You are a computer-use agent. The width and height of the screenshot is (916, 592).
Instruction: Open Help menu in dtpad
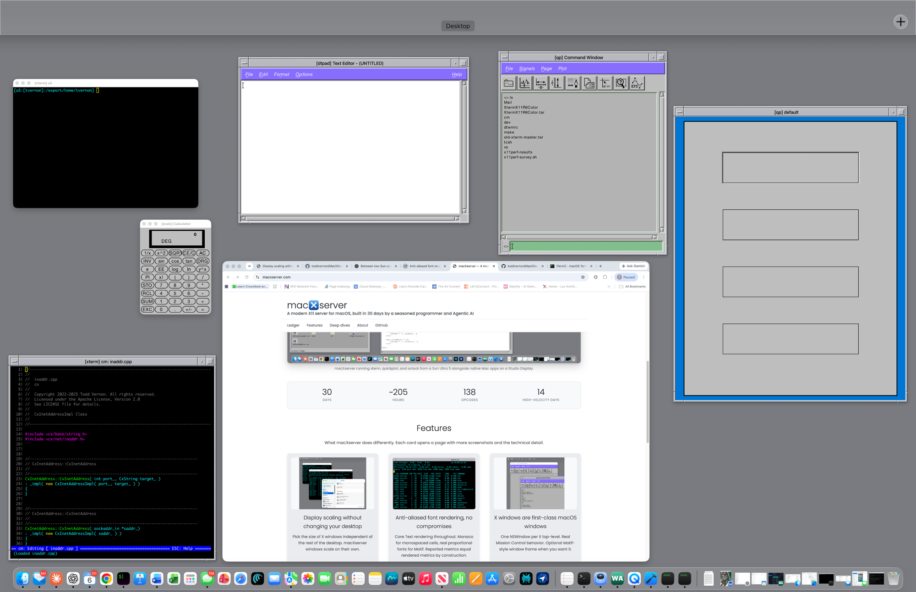pyautogui.click(x=457, y=74)
